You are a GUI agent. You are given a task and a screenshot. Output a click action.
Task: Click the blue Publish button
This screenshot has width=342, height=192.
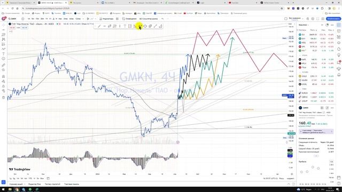(x=333, y=19)
